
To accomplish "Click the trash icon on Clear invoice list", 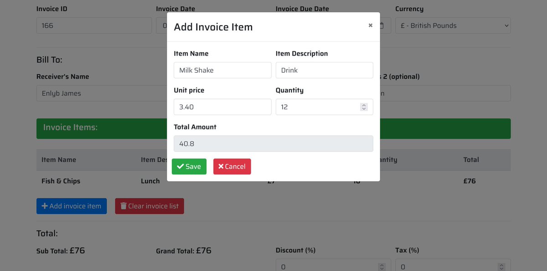I will pos(123,206).
